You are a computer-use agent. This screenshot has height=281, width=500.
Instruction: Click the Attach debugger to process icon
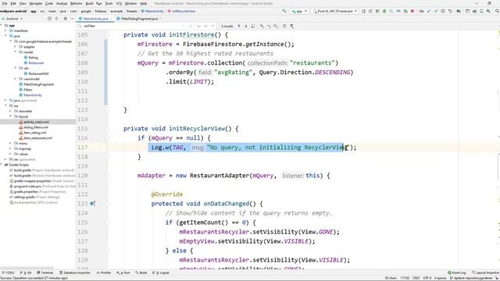[x=405, y=11]
